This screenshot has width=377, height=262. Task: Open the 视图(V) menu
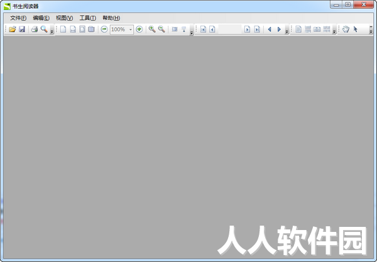65,18
